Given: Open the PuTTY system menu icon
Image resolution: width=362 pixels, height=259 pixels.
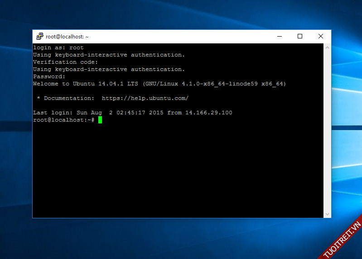Looking at the screenshot, I should click(x=40, y=37).
